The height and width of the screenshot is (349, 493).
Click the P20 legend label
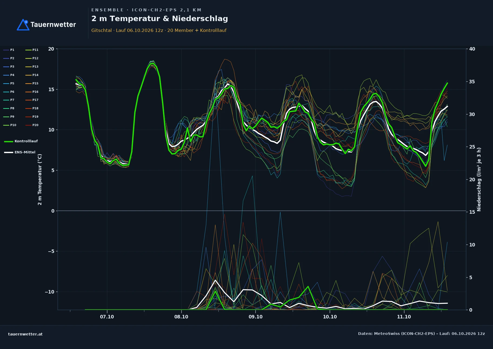(35, 125)
